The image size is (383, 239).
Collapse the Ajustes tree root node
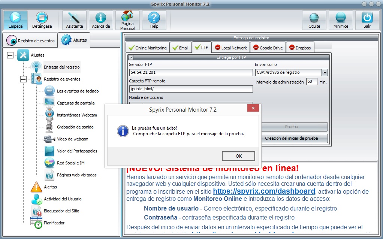pyautogui.click(x=10, y=55)
